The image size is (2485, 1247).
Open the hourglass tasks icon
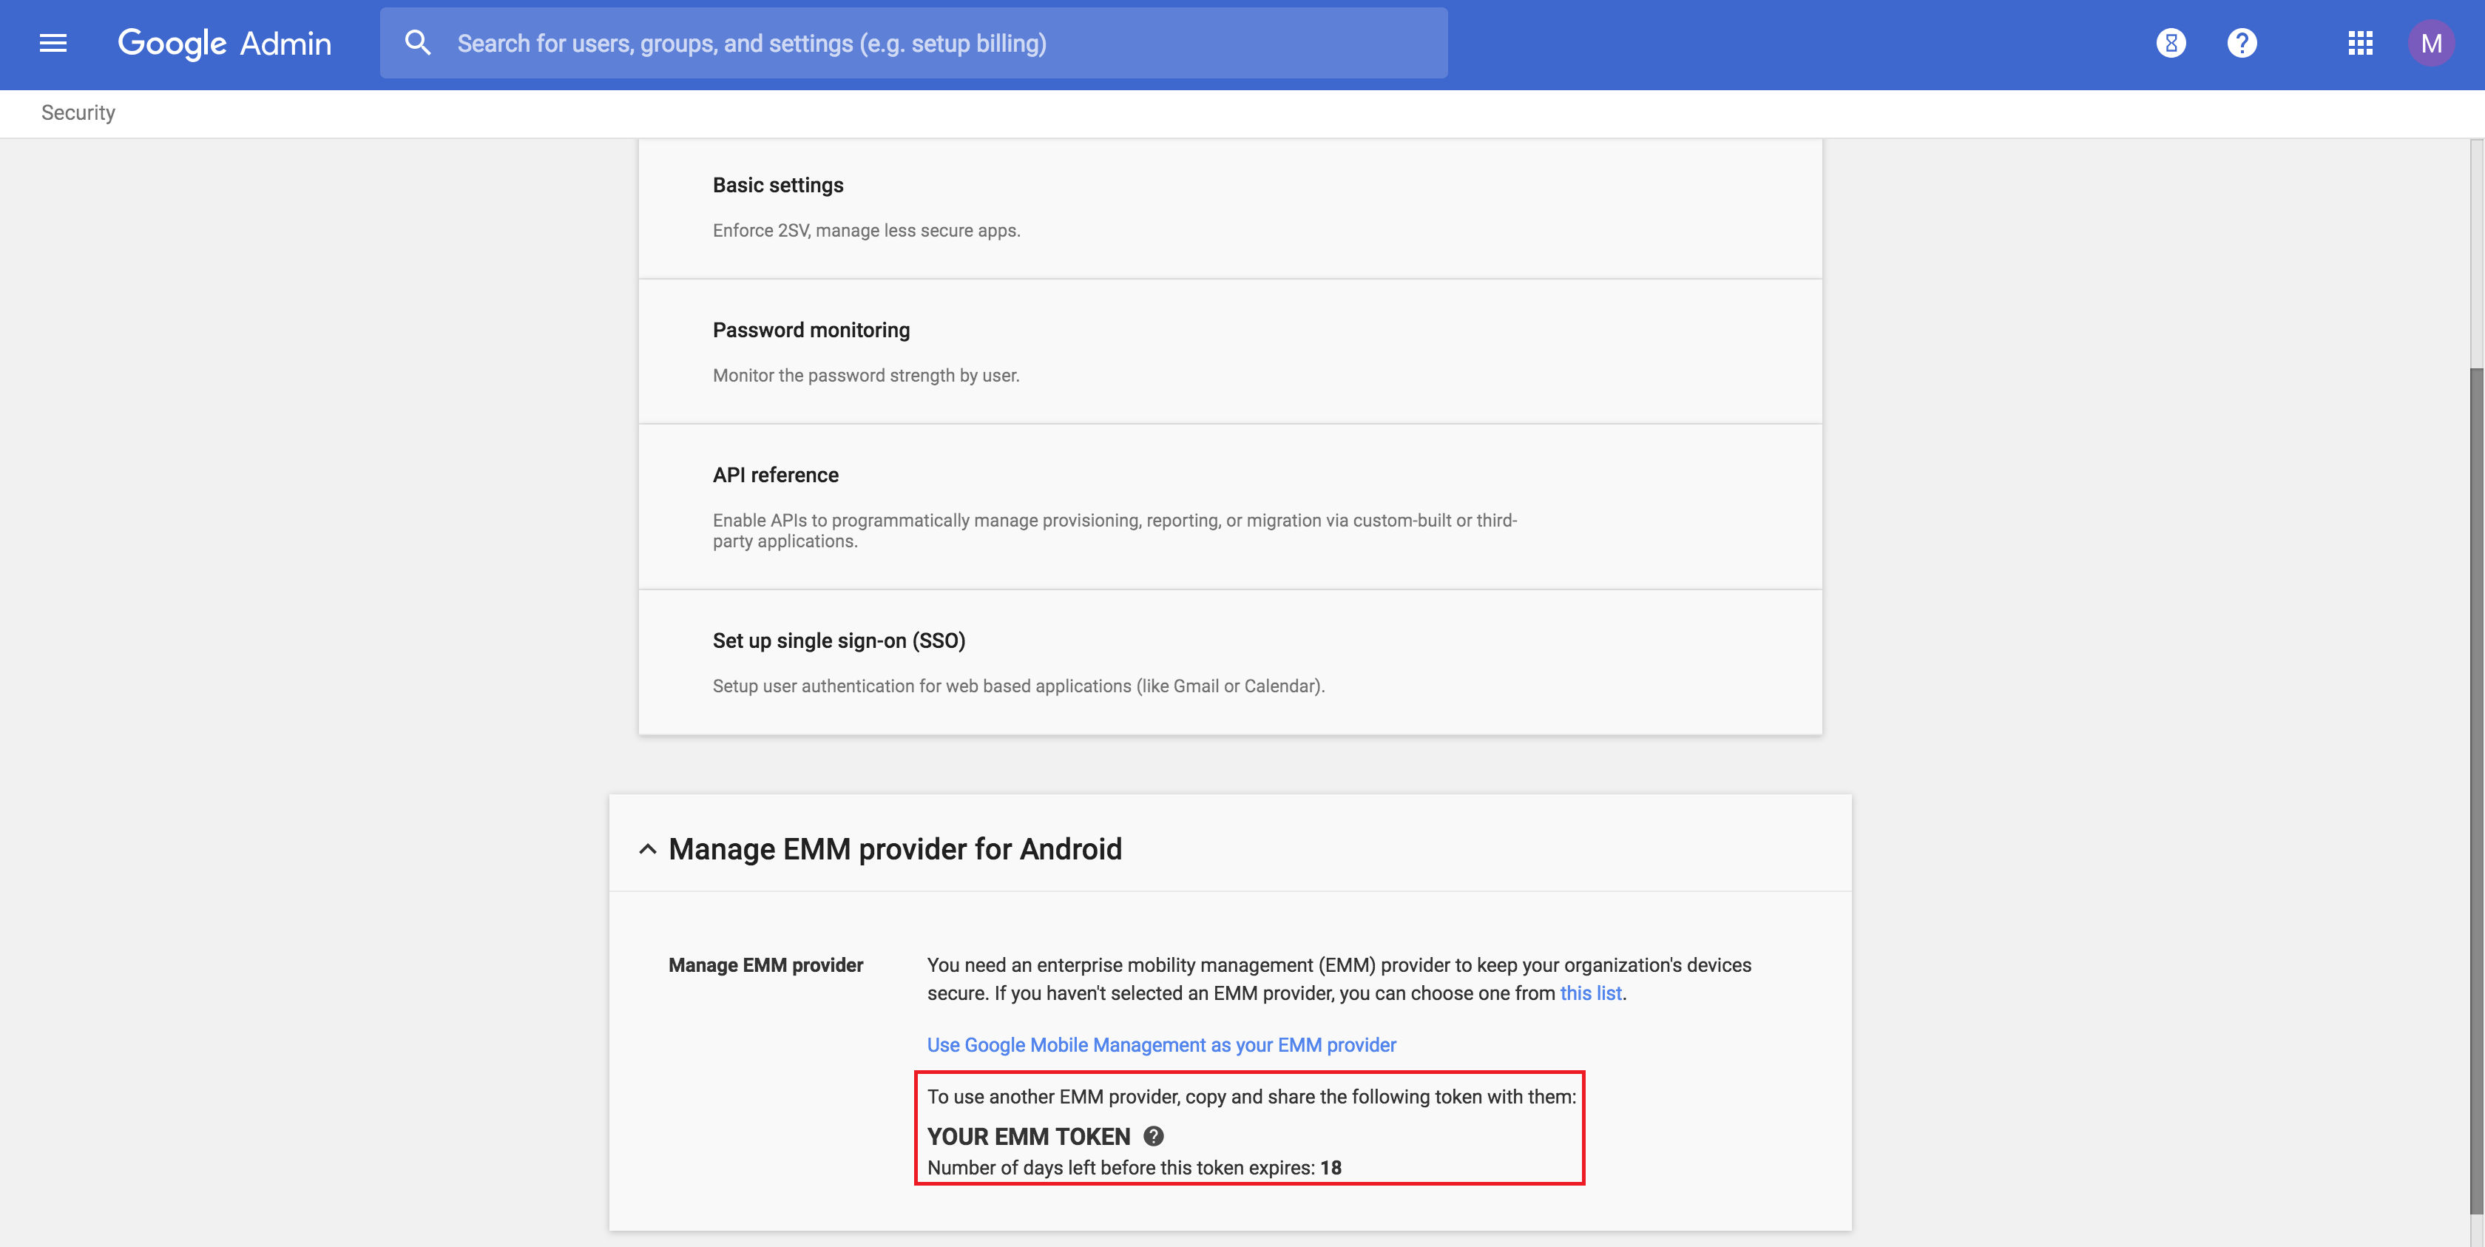point(2171,44)
